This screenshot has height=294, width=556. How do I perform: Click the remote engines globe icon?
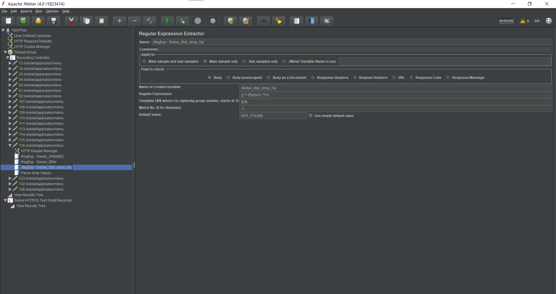pyautogui.click(x=549, y=21)
